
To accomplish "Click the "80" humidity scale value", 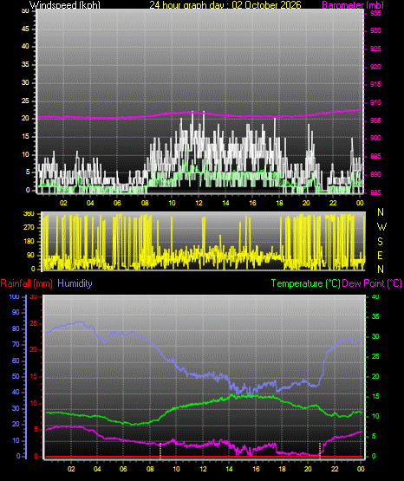I will [x=16, y=328].
